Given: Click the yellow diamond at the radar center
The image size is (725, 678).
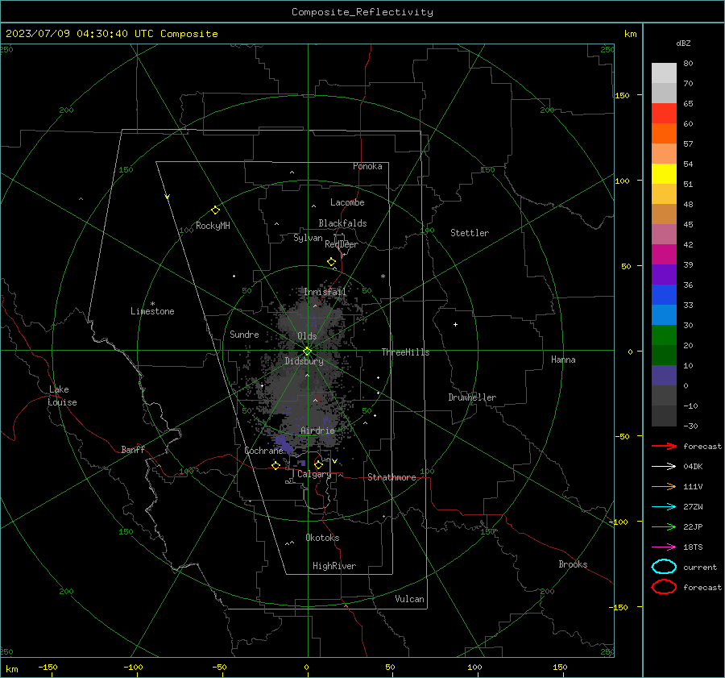Looking at the screenshot, I should pyautogui.click(x=307, y=351).
